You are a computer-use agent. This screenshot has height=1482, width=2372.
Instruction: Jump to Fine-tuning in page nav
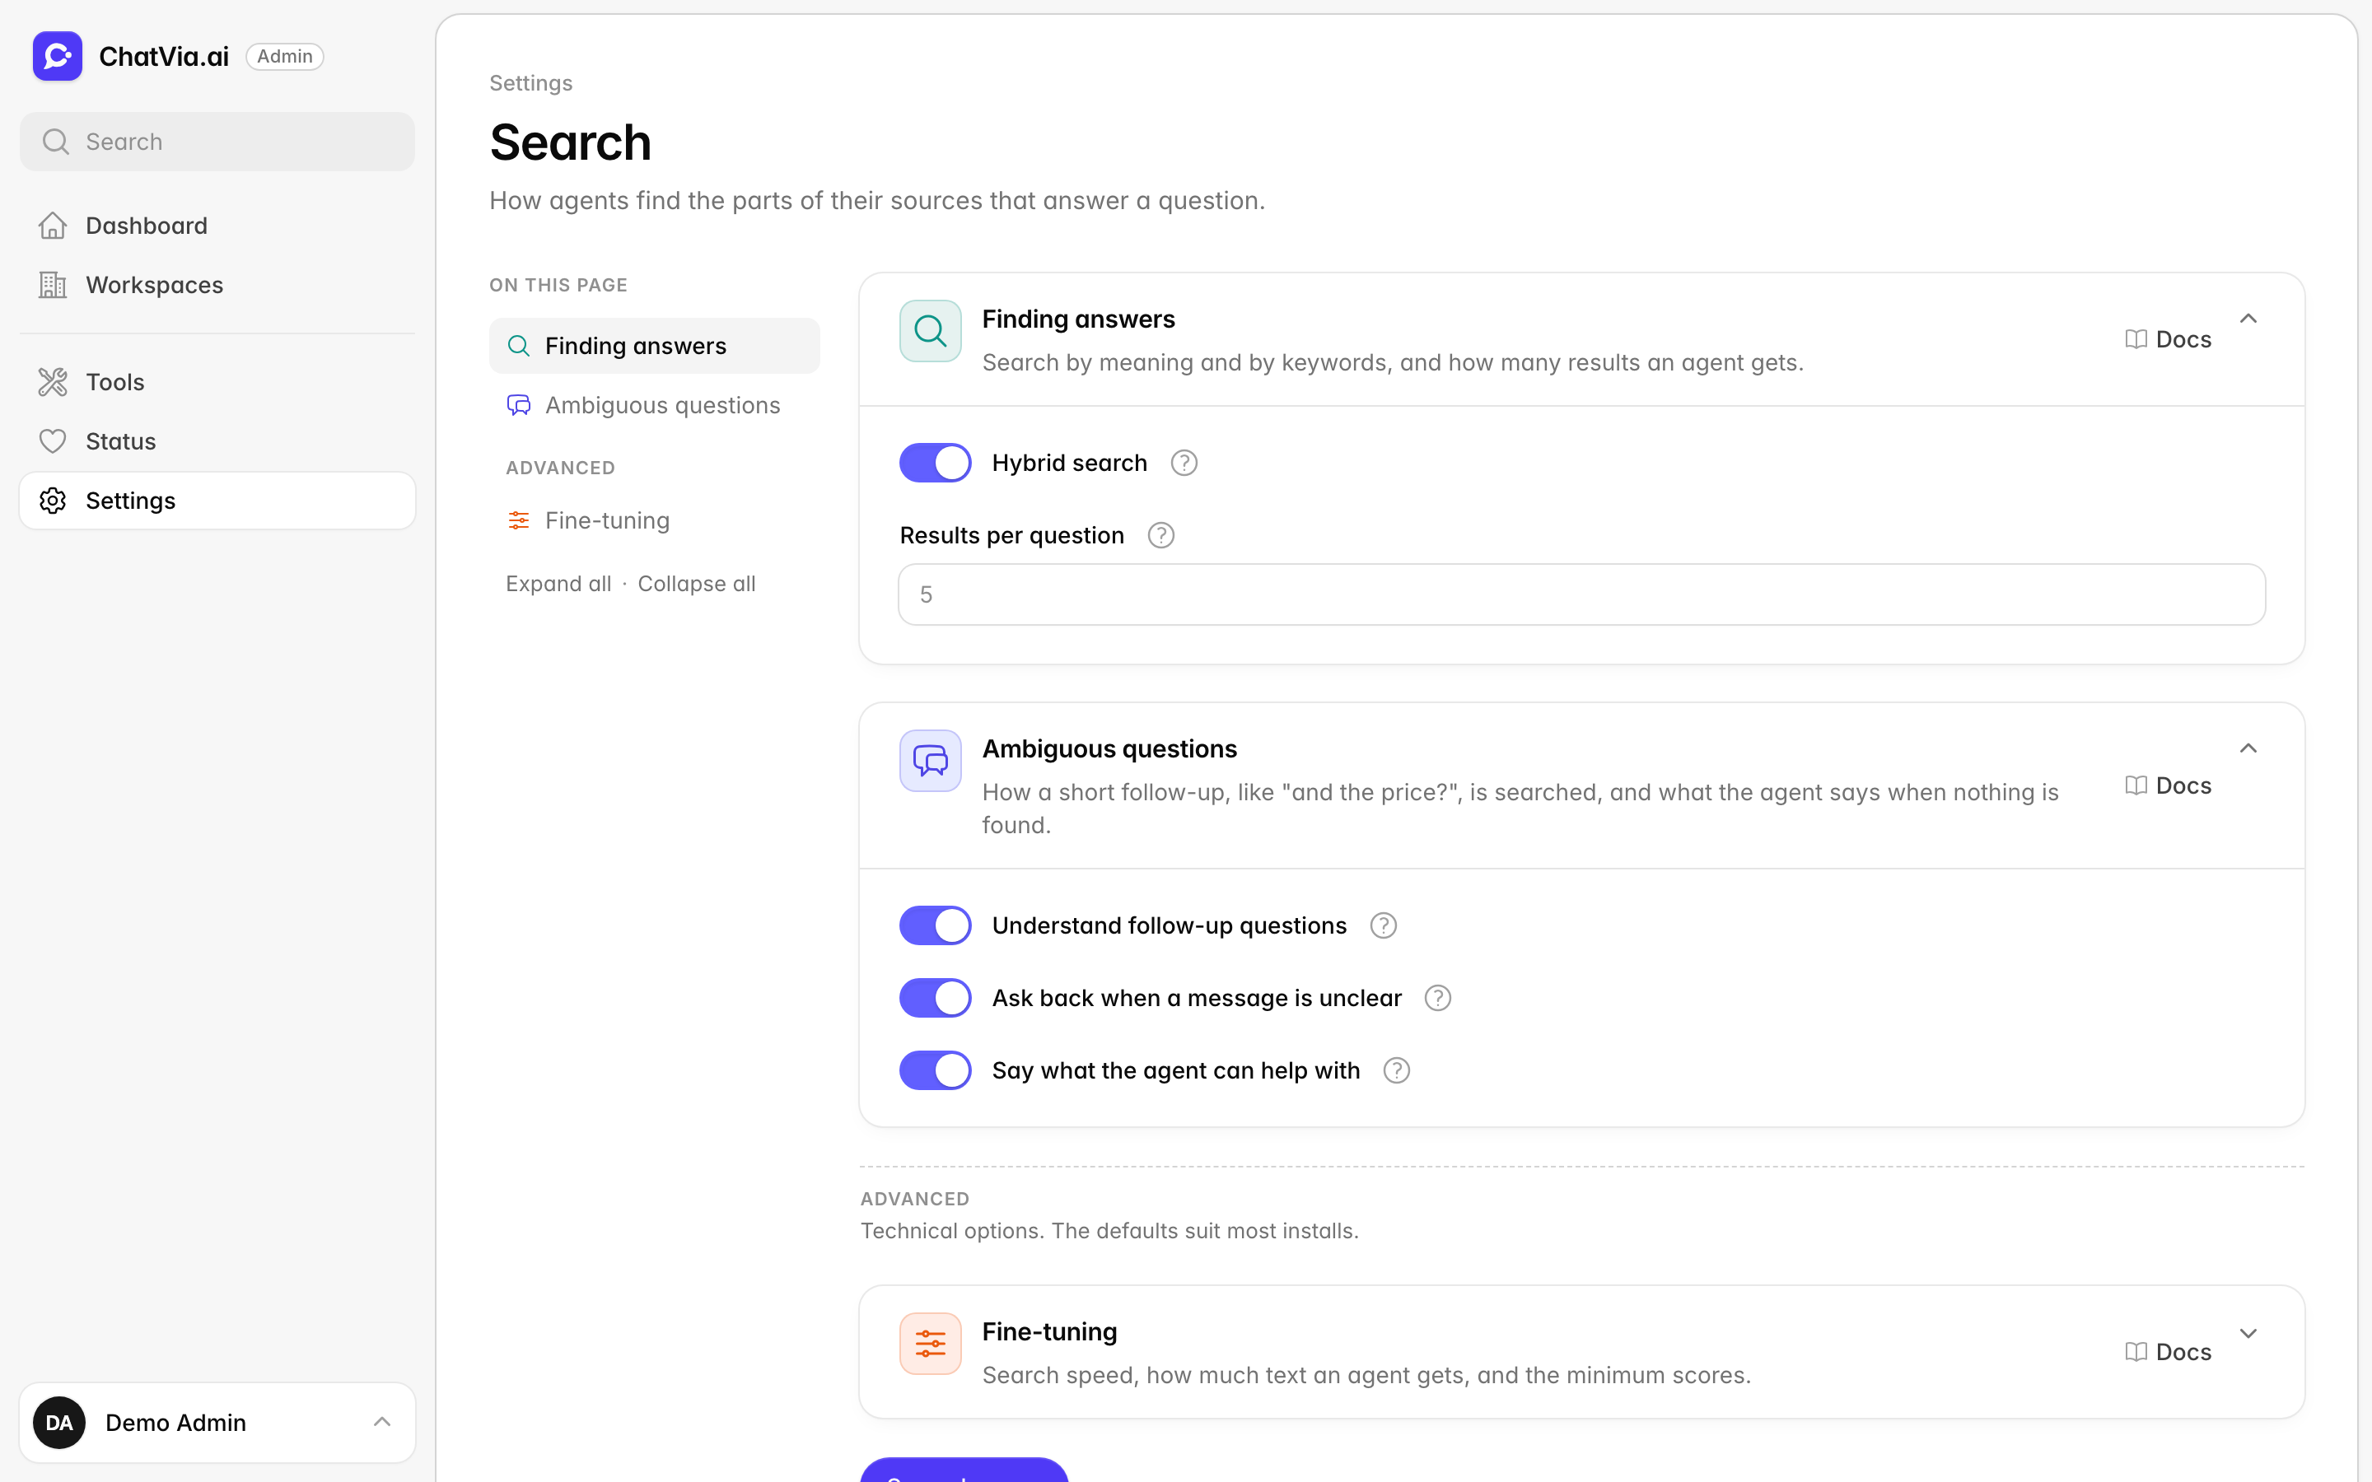654,520
